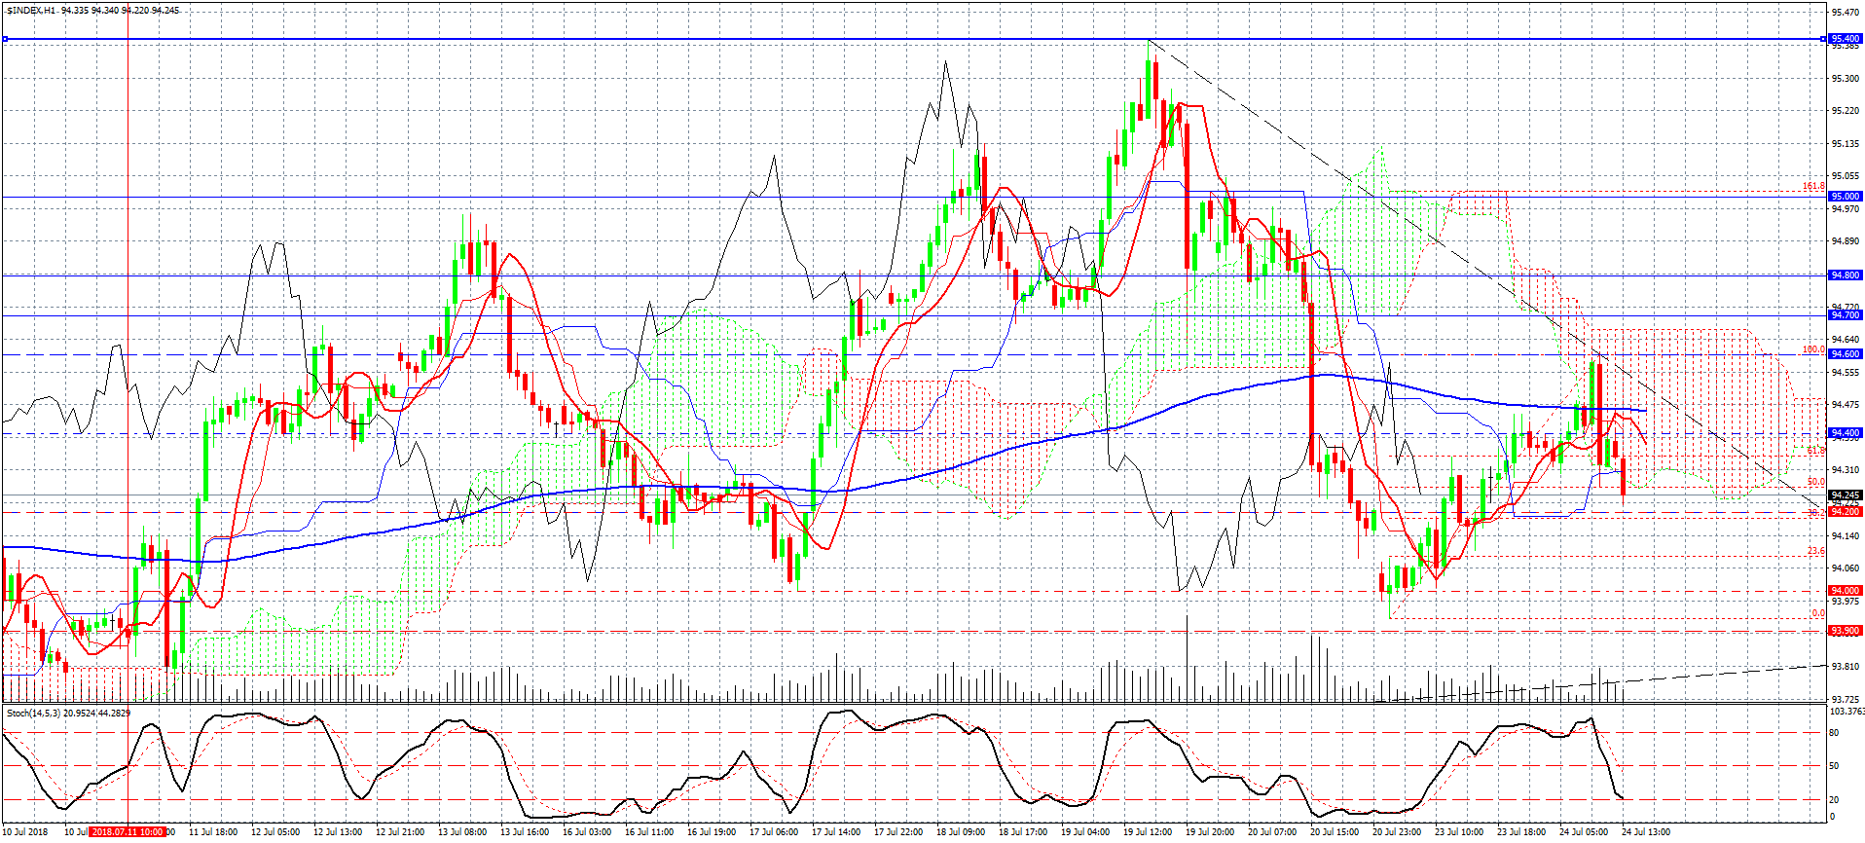Click the 100.0 Fibonacci level label
Image resolution: width=1865 pixels, height=843 pixels.
(x=1813, y=349)
